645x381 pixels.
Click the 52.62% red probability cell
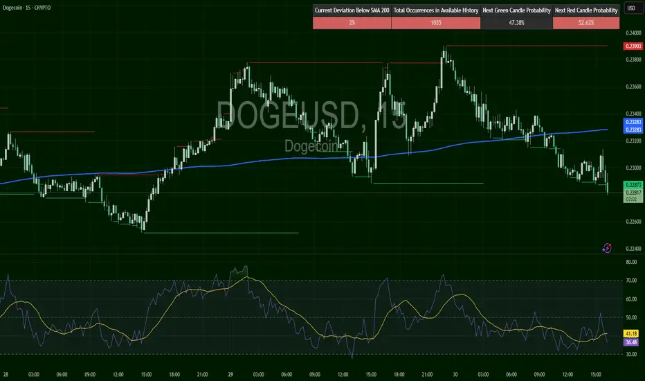586,23
